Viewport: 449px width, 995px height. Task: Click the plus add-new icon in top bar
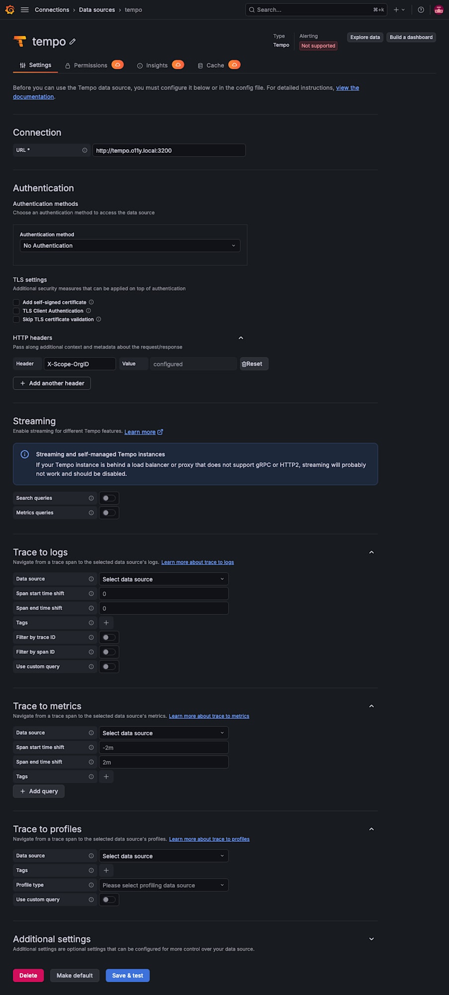tap(399, 9)
